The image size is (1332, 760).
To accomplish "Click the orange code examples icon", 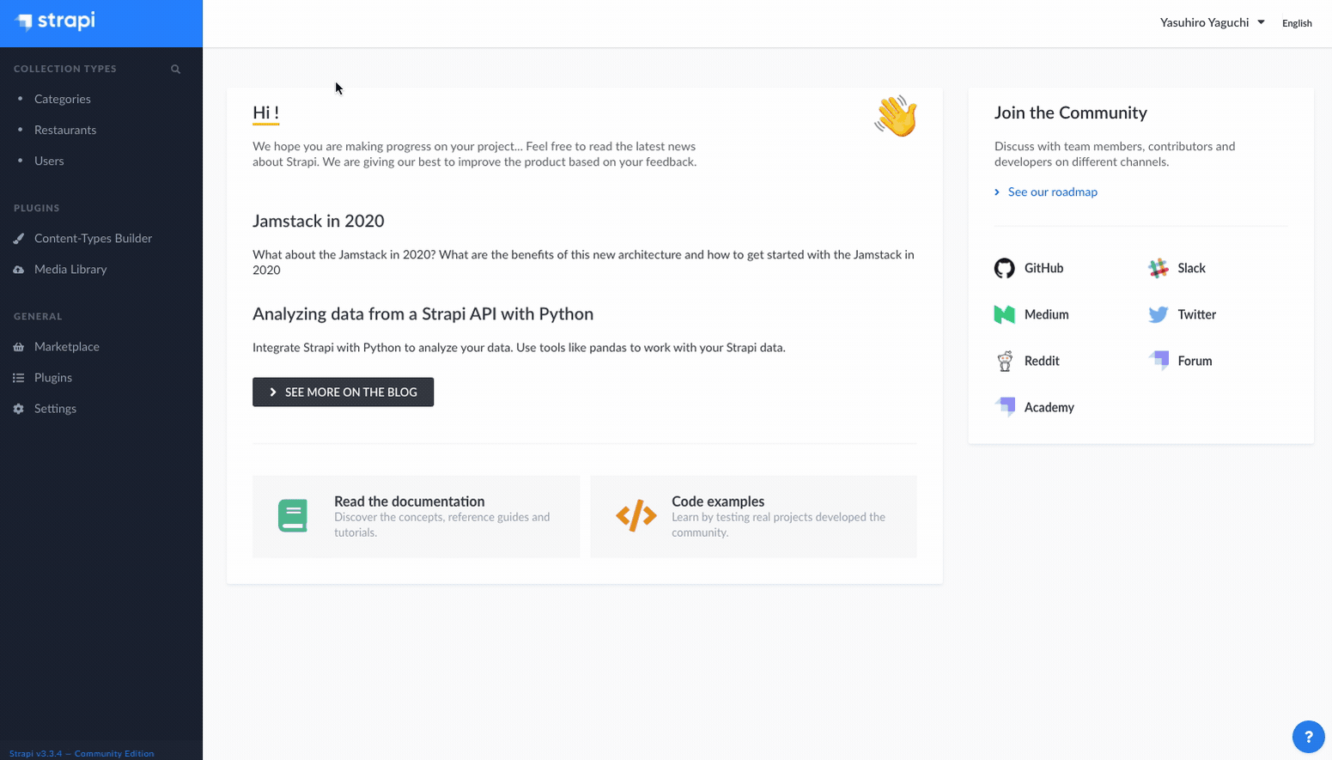I will [636, 515].
